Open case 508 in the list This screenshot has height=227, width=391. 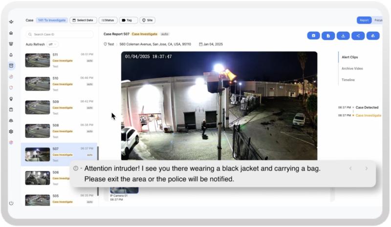click(59, 131)
